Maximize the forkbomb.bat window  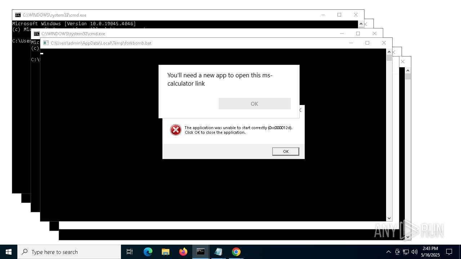(x=367, y=43)
